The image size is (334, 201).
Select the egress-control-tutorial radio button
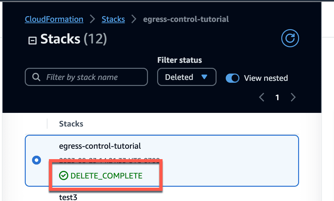pos(37,160)
